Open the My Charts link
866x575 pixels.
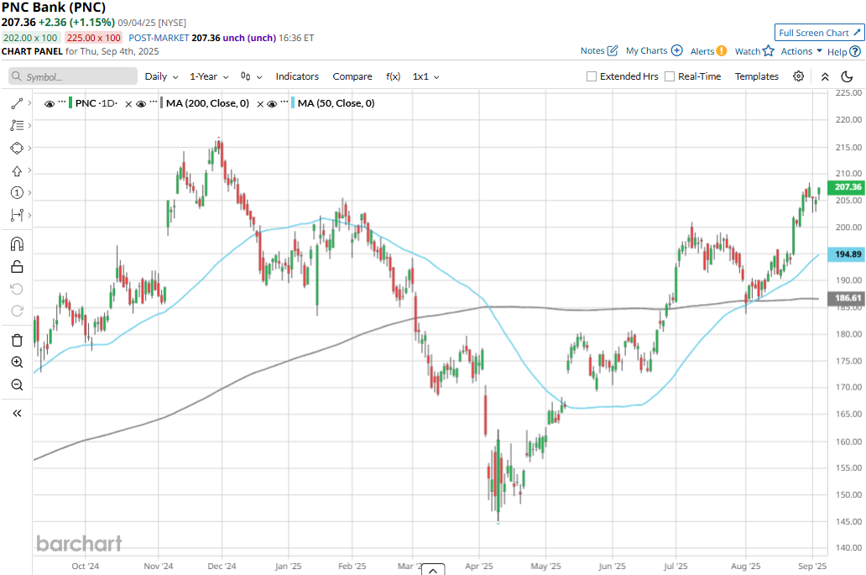(647, 51)
